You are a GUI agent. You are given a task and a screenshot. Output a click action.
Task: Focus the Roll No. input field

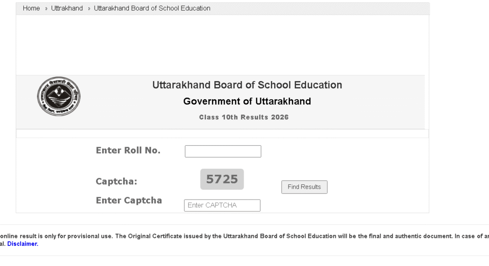point(223,151)
